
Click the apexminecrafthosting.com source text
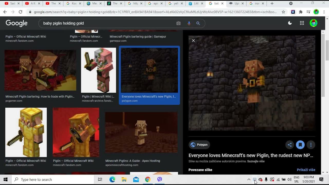[x=122, y=165]
